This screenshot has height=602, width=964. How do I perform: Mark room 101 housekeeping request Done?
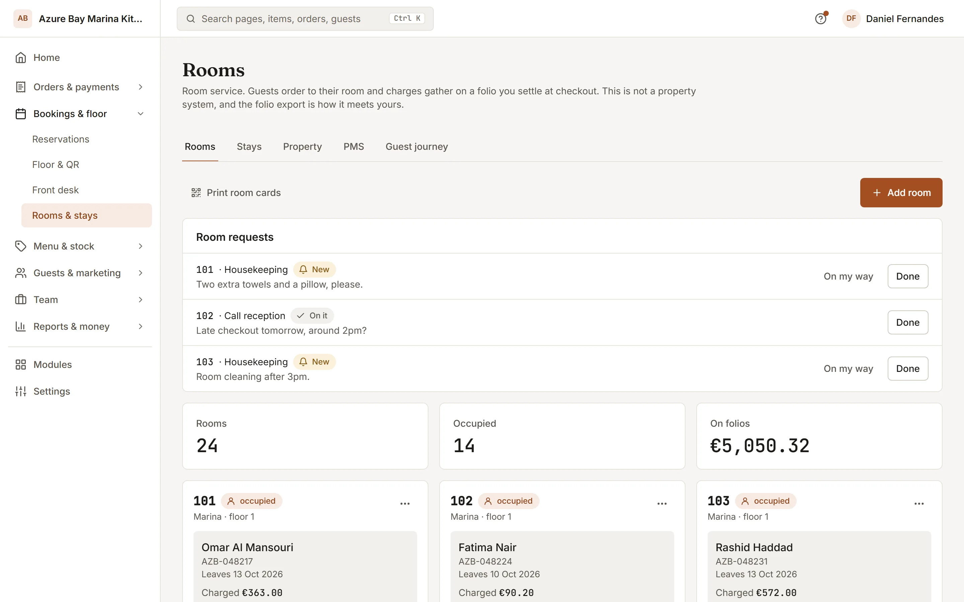(x=908, y=276)
